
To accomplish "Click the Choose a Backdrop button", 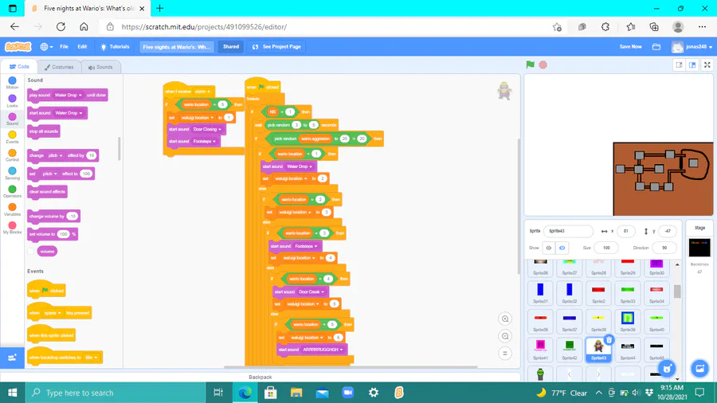I will (x=699, y=368).
